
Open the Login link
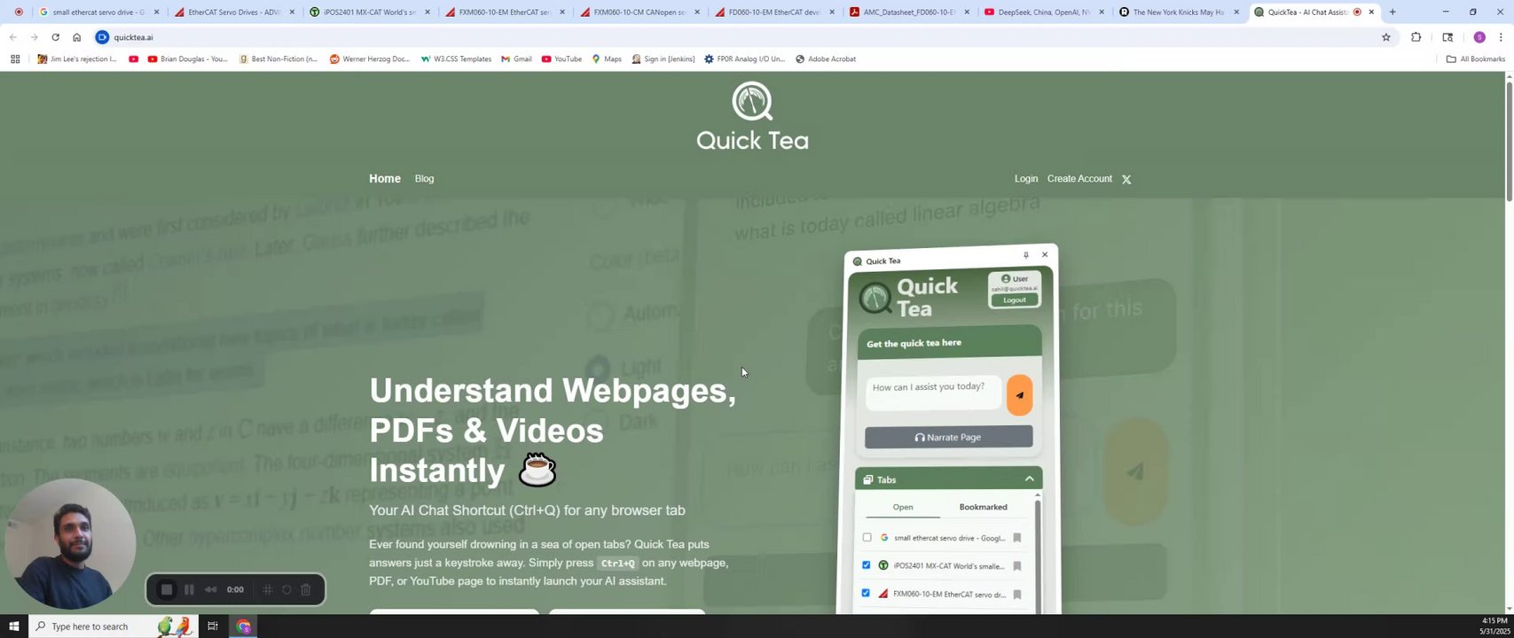click(x=1026, y=179)
